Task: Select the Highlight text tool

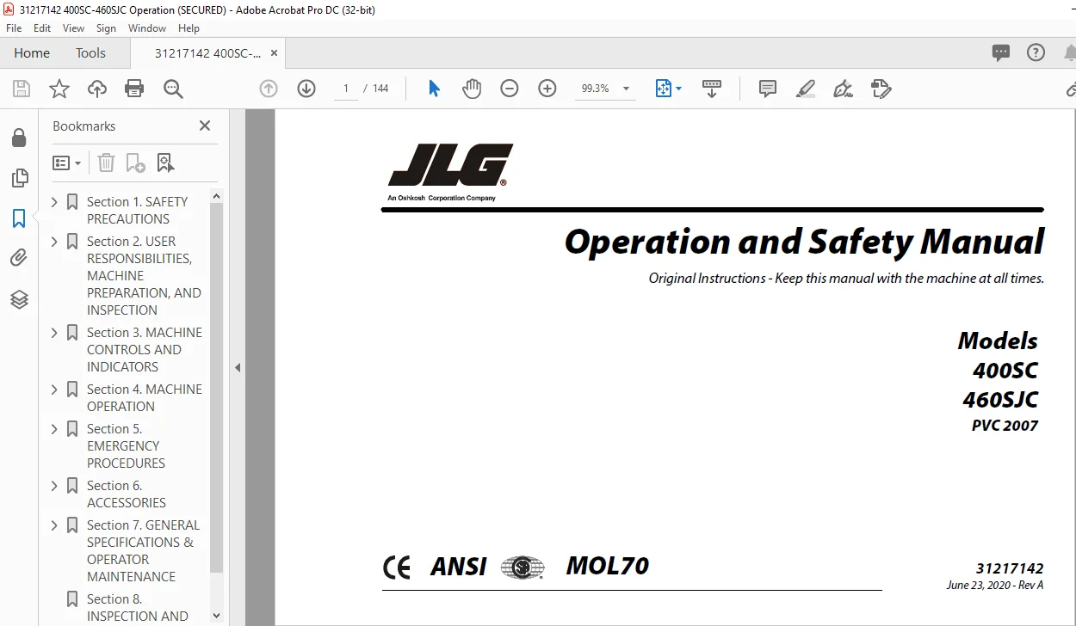Action: (806, 89)
